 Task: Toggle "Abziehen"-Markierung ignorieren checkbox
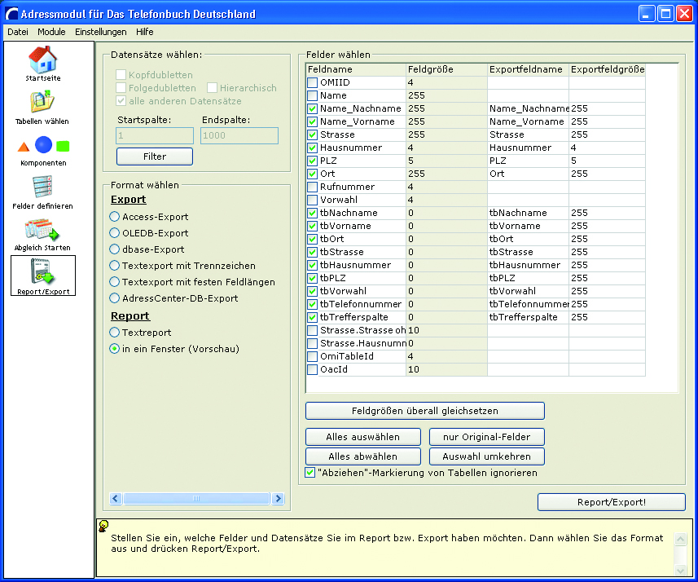[310, 473]
